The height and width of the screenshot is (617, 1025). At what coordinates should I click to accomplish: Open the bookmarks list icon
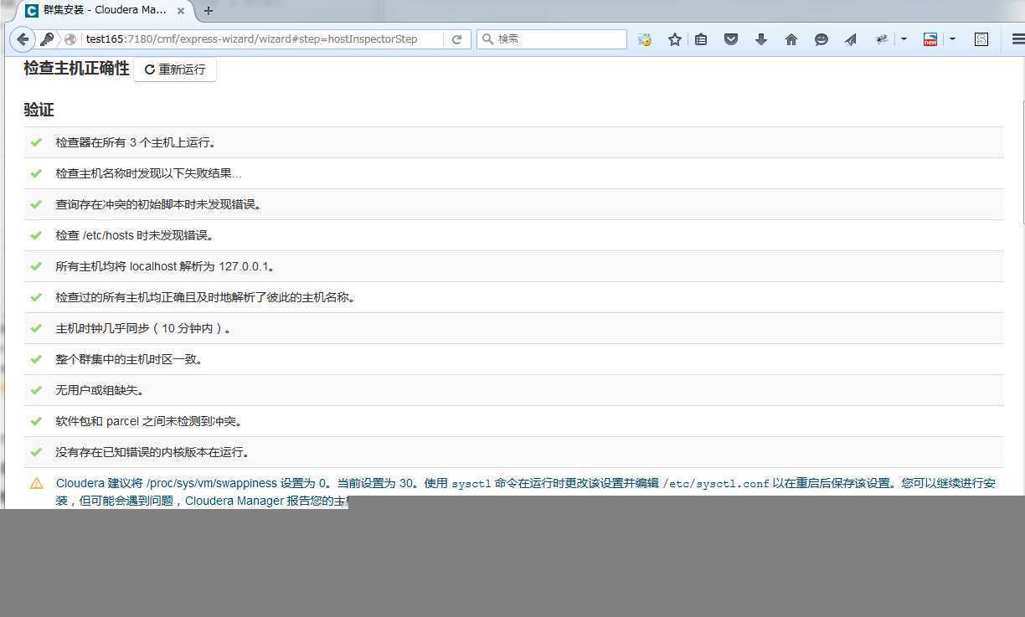pyautogui.click(x=701, y=39)
